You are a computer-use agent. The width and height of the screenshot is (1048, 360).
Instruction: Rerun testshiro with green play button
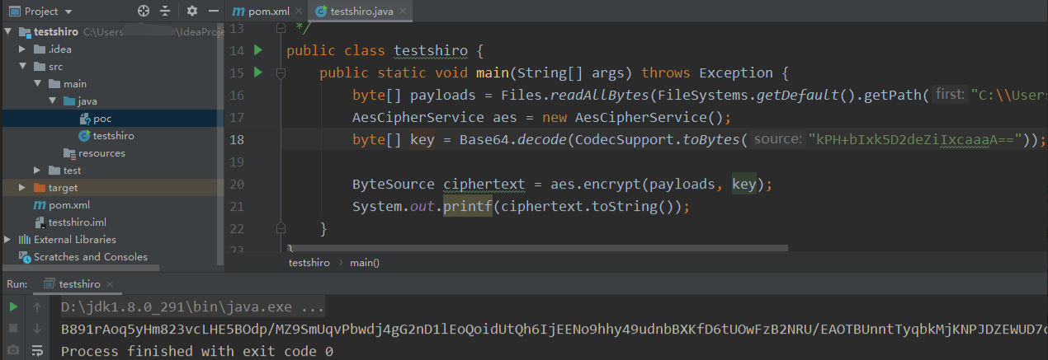tap(13, 307)
